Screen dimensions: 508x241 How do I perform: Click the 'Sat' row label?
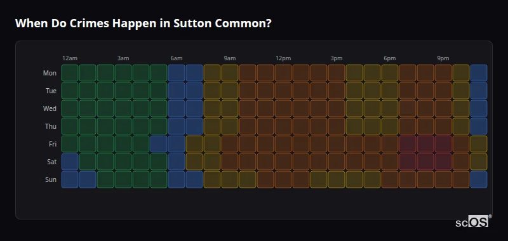(52, 162)
